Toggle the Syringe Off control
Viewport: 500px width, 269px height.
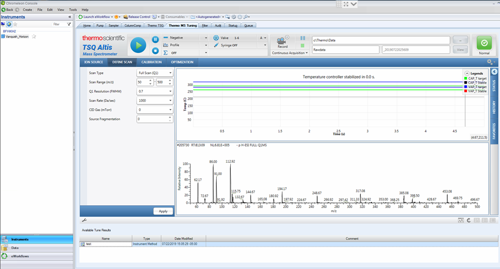point(226,45)
